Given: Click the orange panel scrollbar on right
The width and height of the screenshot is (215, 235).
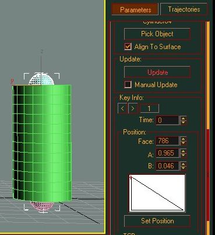Looking at the screenshot, I should (208, 74).
